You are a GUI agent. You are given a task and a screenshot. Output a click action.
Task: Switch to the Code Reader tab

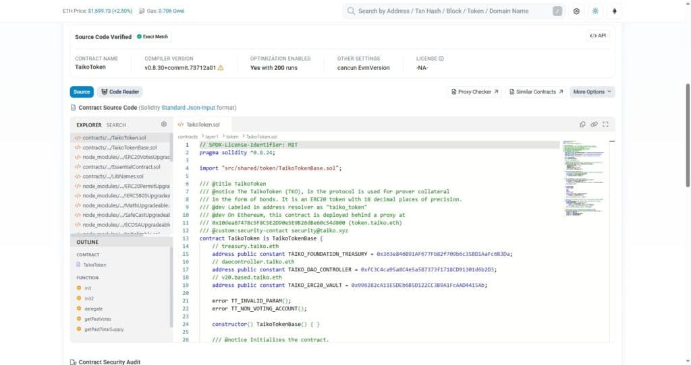120,92
